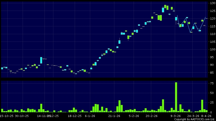216x121 pixels.
Task: Click the lowest candlestick near 18-12-25
Action: point(76,74)
